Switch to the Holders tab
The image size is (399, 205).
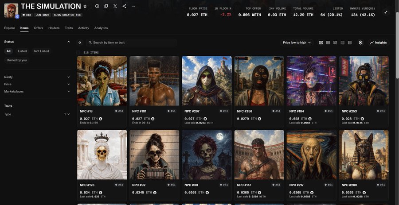point(54,28)
